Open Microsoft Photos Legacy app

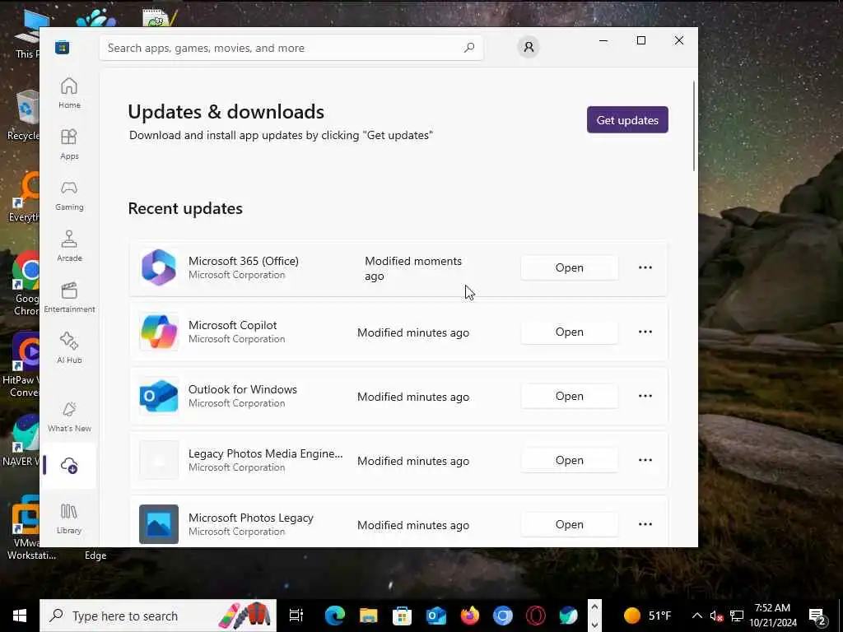pos(570,524)
